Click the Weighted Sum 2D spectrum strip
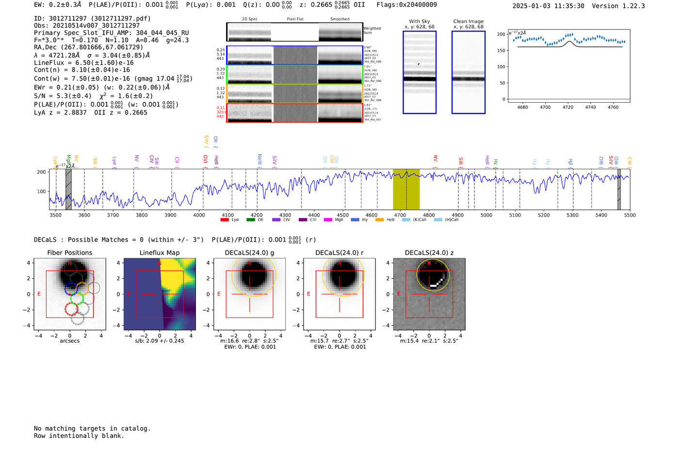The image size is (679, 462). click(294, 32)
